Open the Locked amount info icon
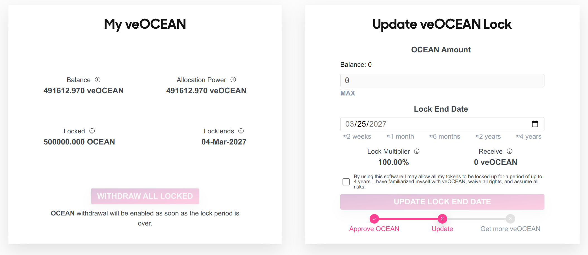This screenshot has height=255, width=588. [x=92, y=131]
